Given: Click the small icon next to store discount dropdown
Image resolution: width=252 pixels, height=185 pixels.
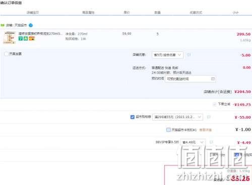Looking at the screenshot, I should (189, 55).
